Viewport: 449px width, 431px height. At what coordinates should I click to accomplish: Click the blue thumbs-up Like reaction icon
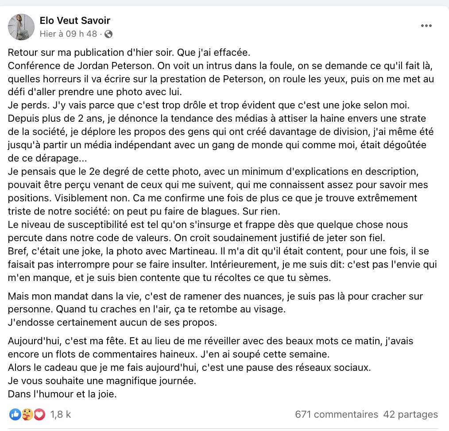click(15, 414)
